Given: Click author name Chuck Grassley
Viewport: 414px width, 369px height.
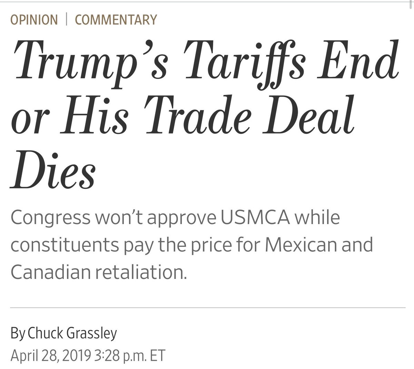Looking at the screenshot, I should (72, 333).
